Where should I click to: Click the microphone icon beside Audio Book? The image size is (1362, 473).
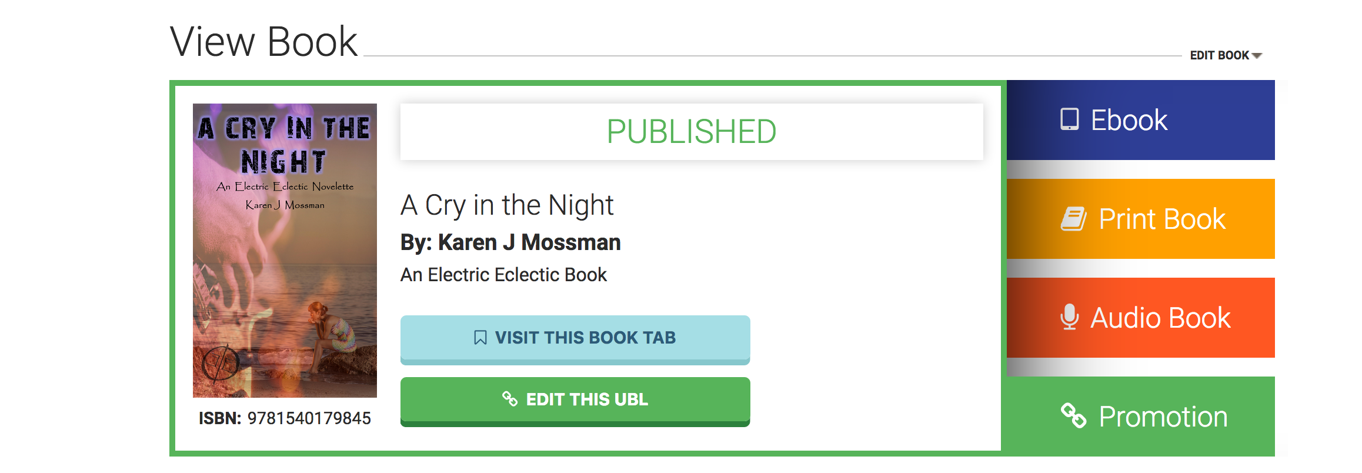tap(1069, 317)
